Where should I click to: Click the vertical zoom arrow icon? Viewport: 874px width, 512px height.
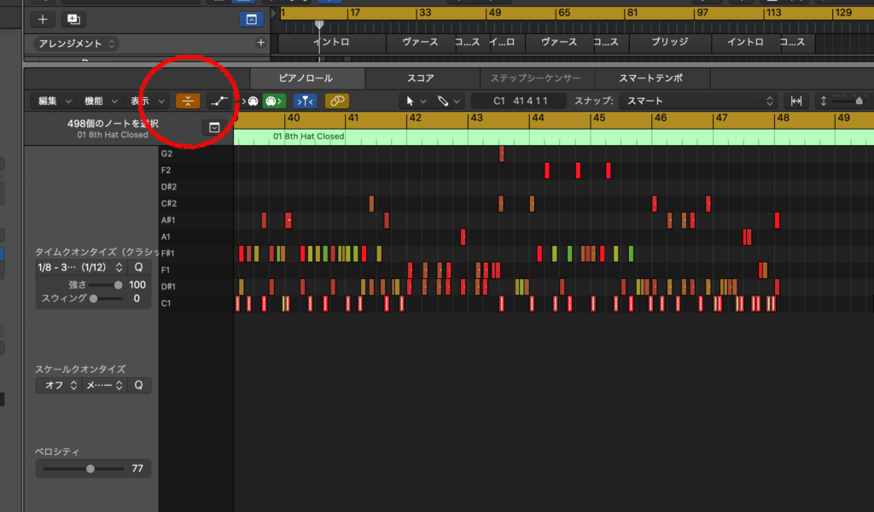coord(824,101)
